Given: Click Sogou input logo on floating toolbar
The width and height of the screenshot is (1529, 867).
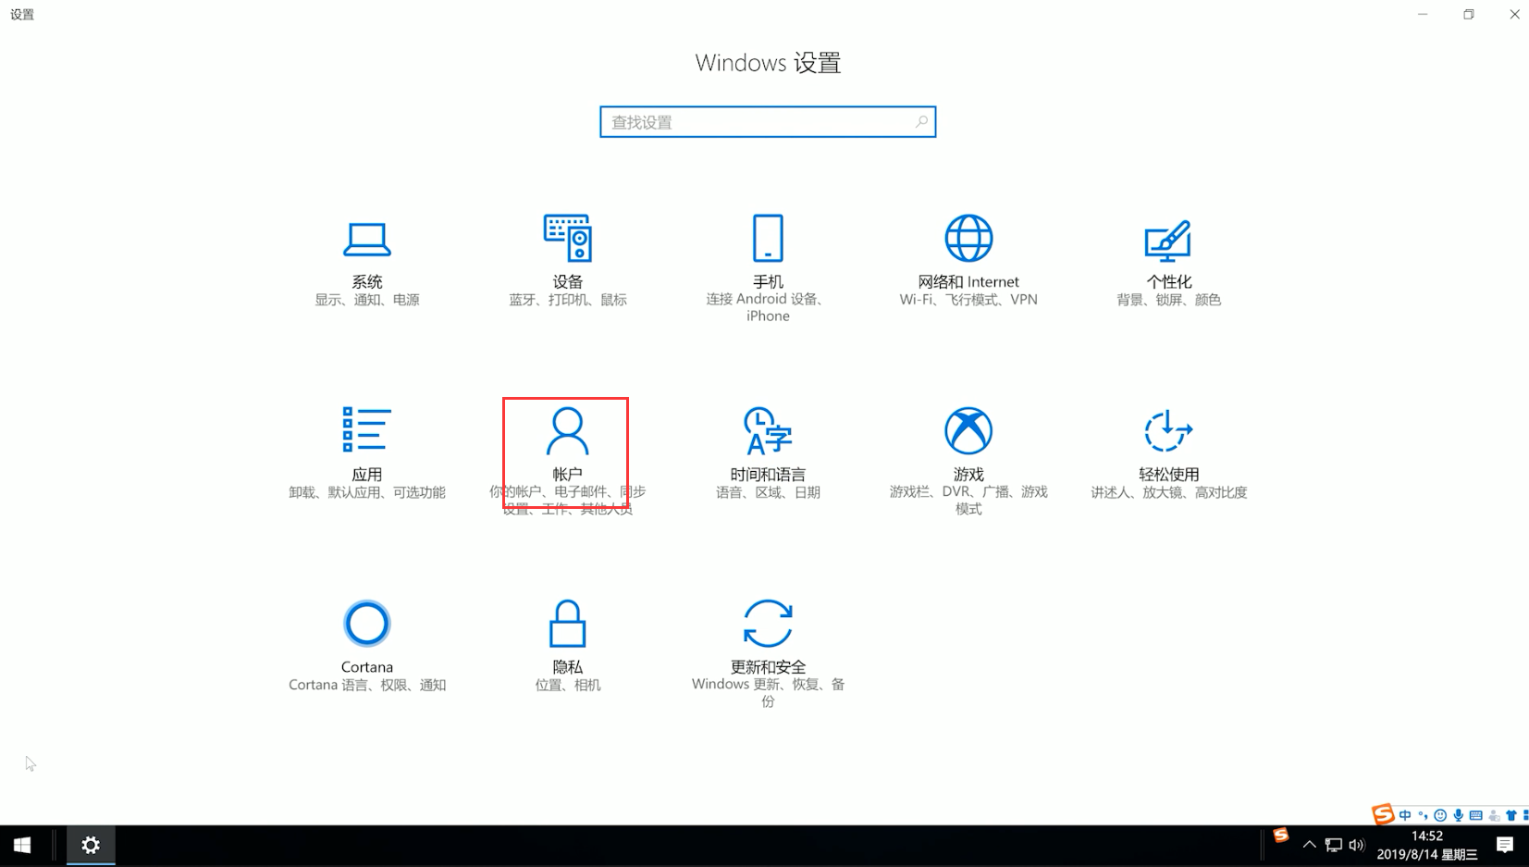Looking at the screenshot, I should click(x=1383, y=814).
